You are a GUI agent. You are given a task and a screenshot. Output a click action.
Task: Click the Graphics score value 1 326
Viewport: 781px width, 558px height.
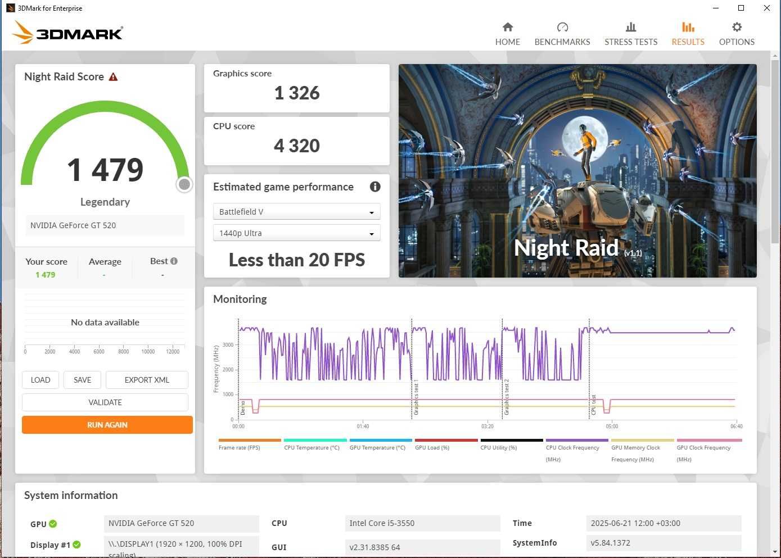click(297, 93)
